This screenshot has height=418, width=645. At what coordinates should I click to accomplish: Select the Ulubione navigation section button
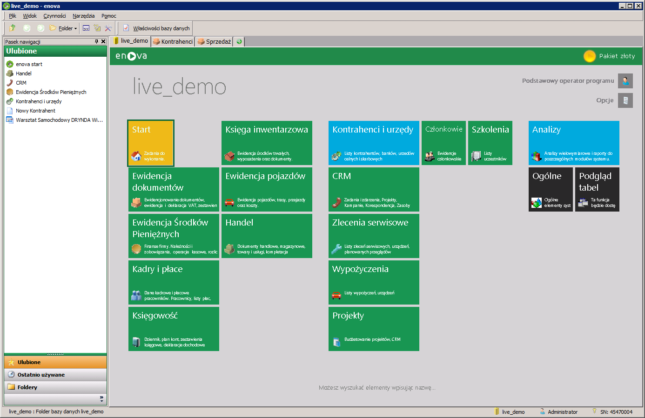tap(55, 362)
